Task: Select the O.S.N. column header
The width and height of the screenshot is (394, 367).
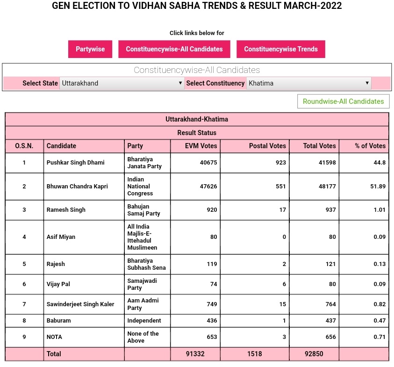Action: pyautogui.click(x=24, y=146)
